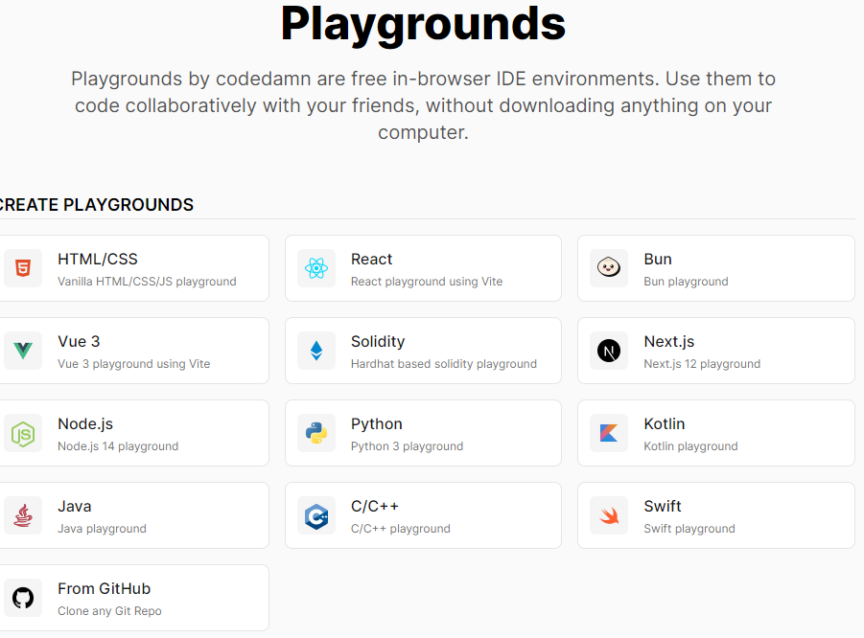
Task: Click the Python snake logo
Action: (x=316, y=433)
